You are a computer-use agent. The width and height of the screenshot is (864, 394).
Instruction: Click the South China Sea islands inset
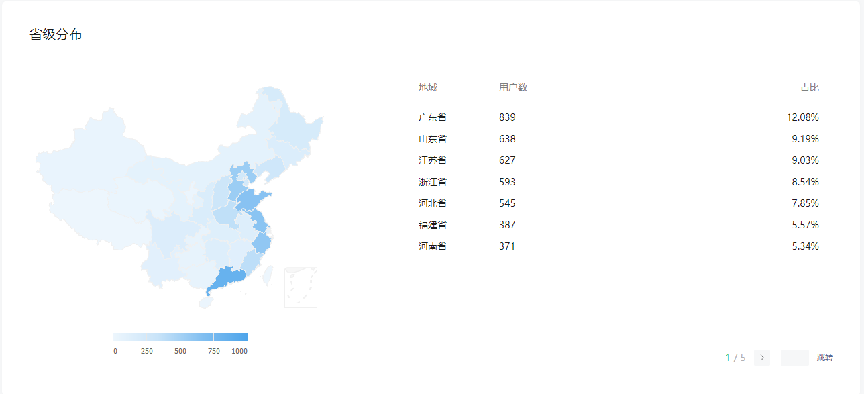pos(301,287)
